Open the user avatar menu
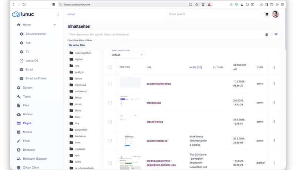The image size is (296, 170). (x=275, y=14)
